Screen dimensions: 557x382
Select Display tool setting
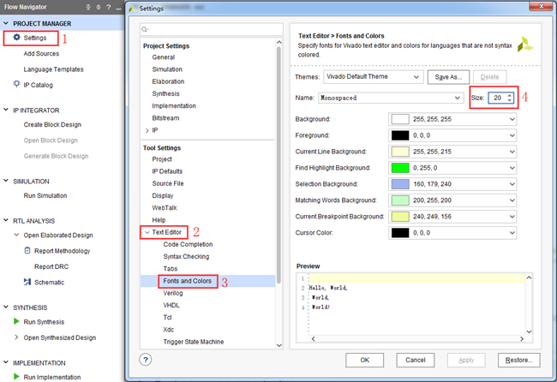pyautogui.click(x=163, y=195)
